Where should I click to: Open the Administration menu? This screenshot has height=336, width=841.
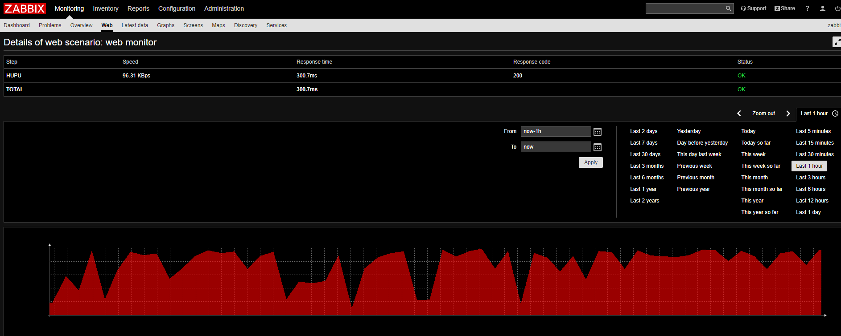click(x=224, y=8)
